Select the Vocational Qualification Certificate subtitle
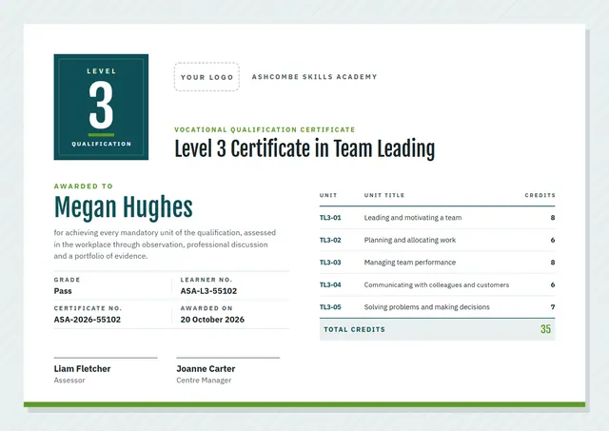Image resolution: width=609 pixels, height=431 pixels. click(265, 129)
